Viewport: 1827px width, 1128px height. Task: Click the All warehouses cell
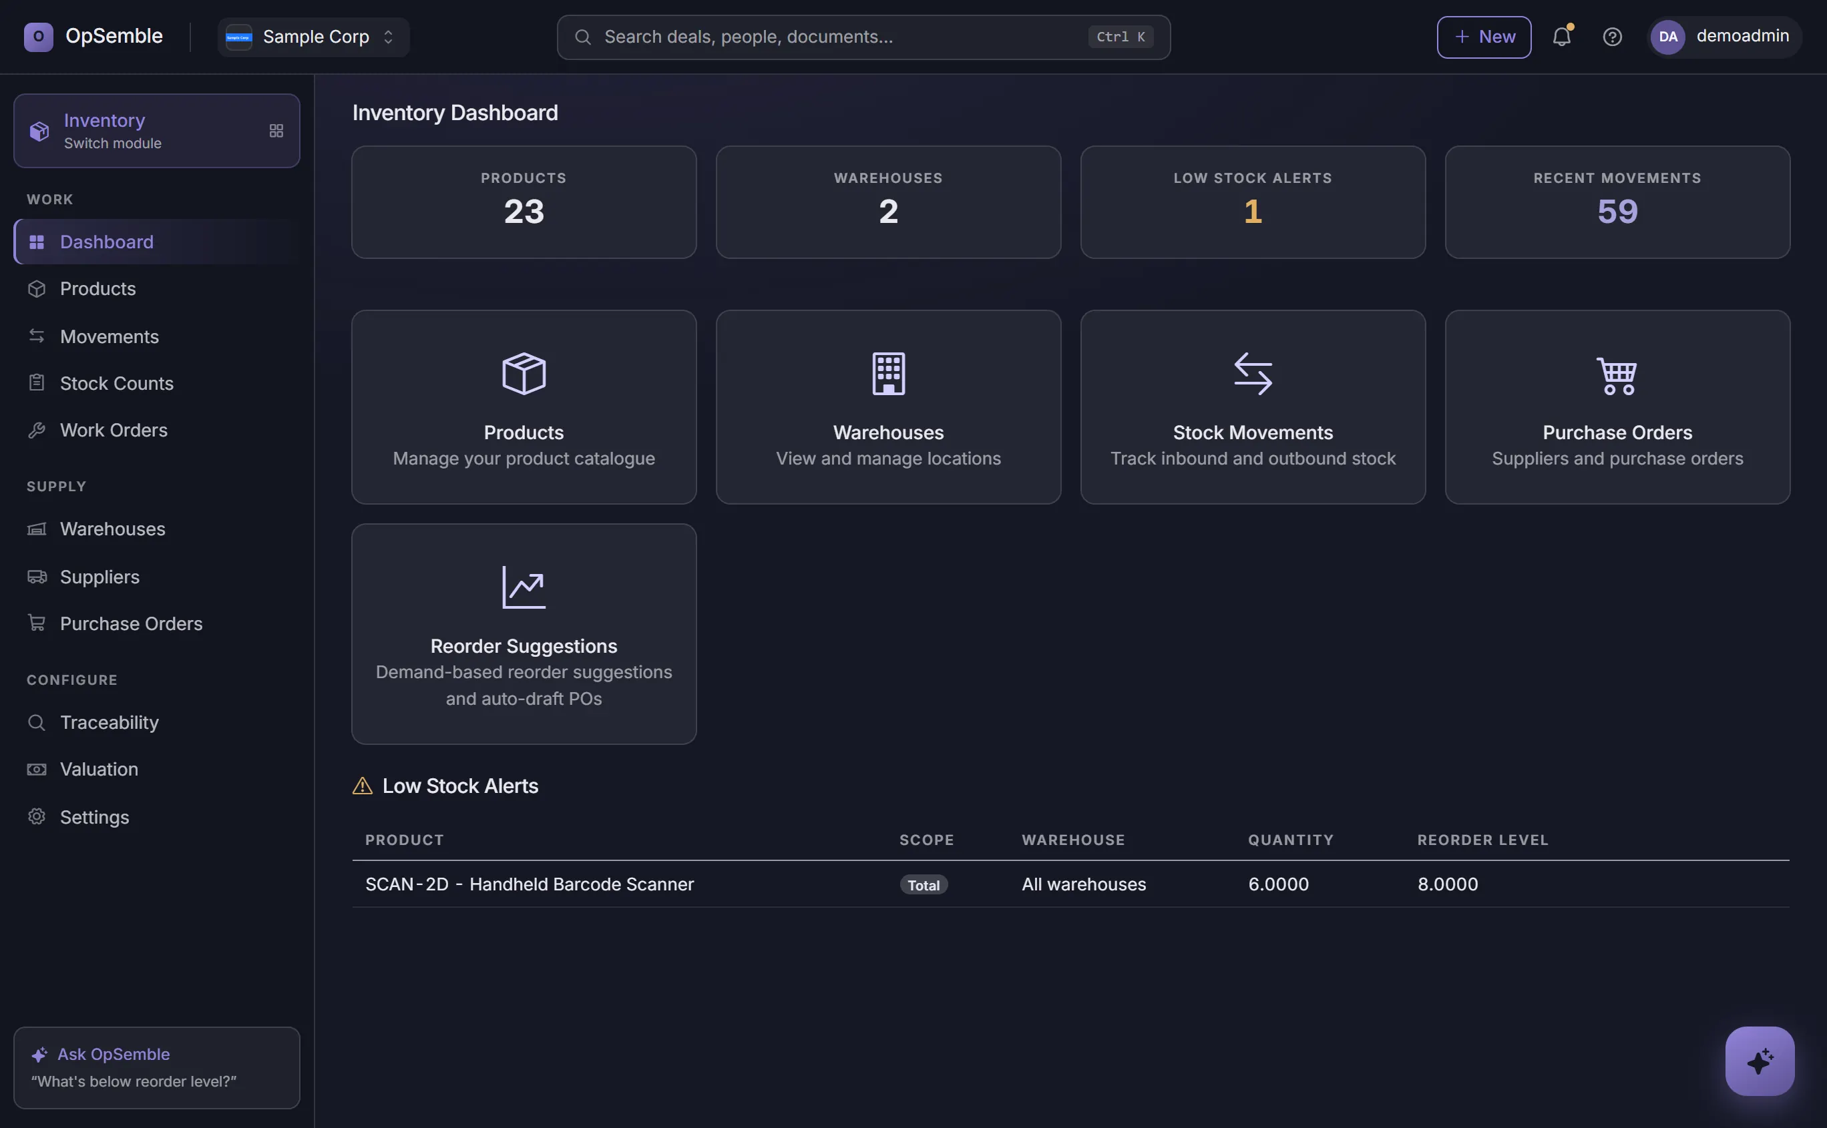pos(1084,884)
